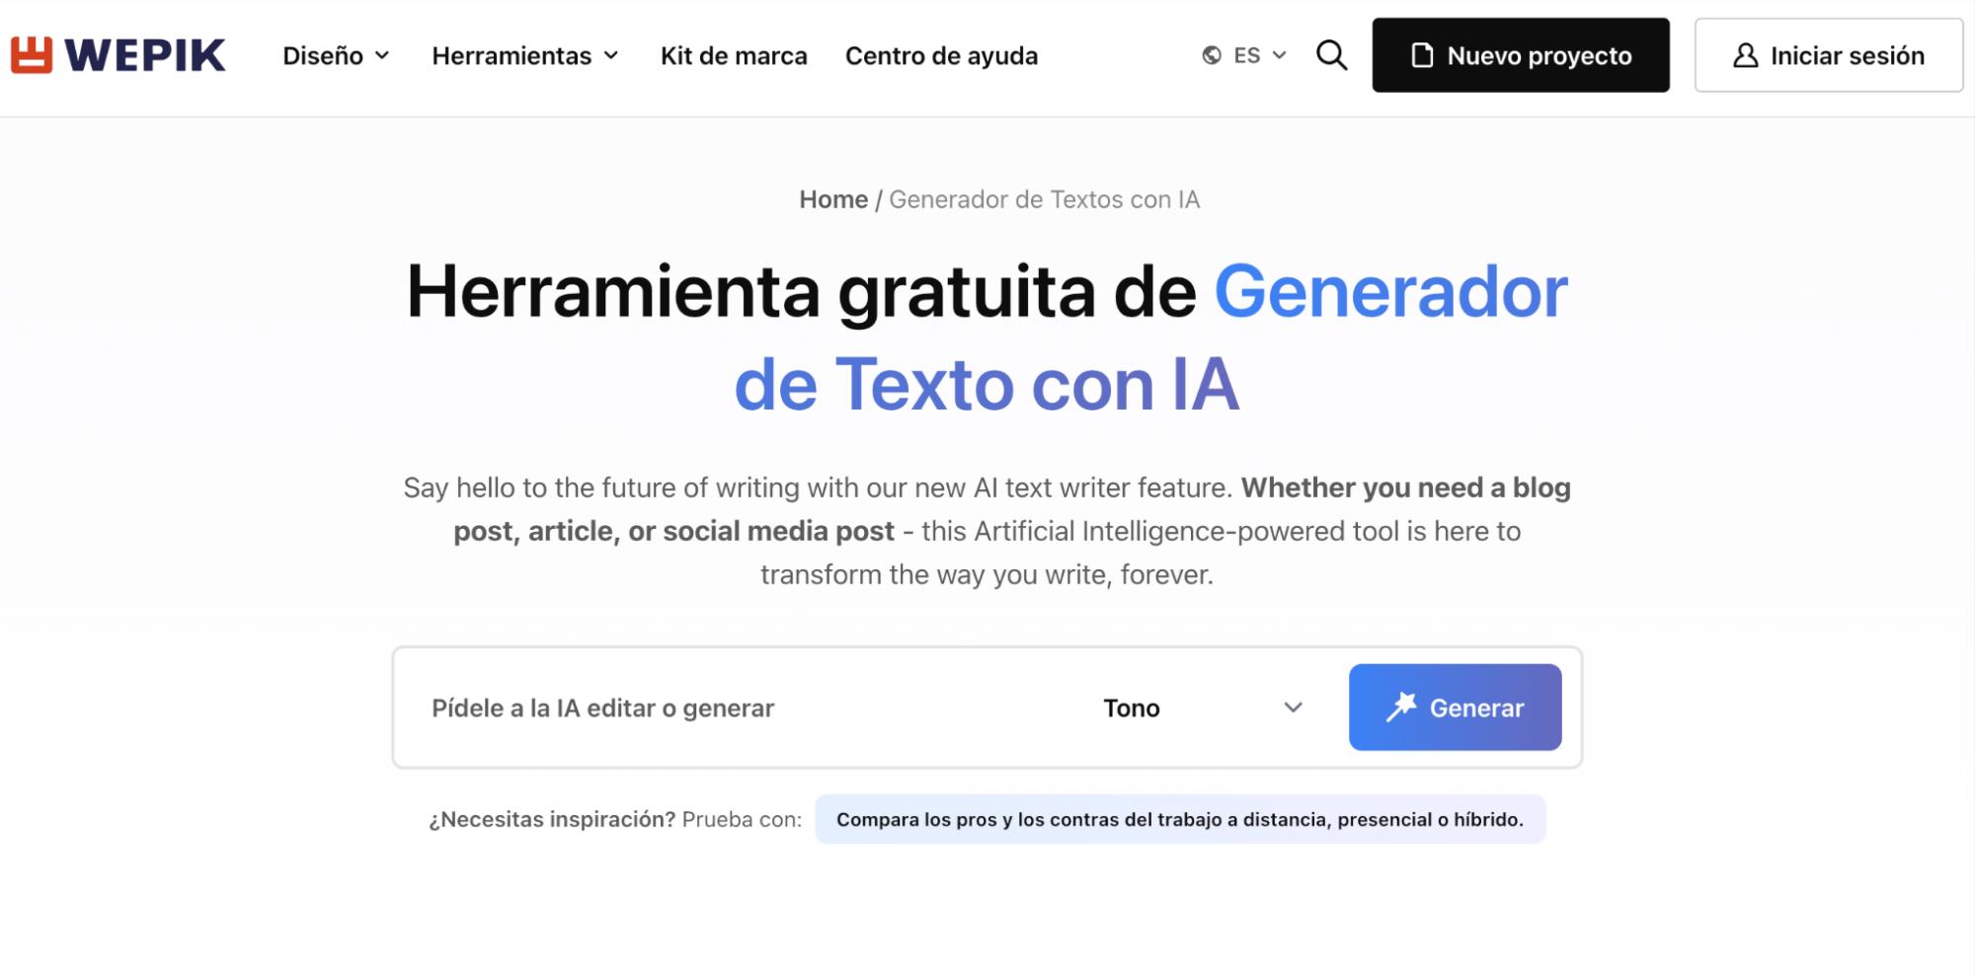Open Centro de ayuda

point(940,56)
